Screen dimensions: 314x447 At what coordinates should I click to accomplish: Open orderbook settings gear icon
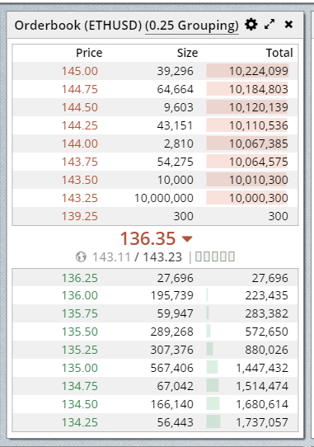point(251,25)
